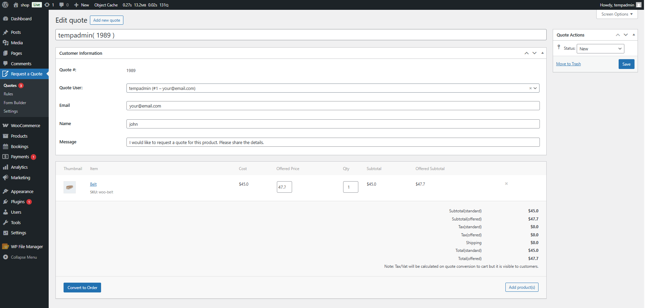Viewport: 645px width, 308px height.
Task: Open the site home icon for shop
Action: 16,5
